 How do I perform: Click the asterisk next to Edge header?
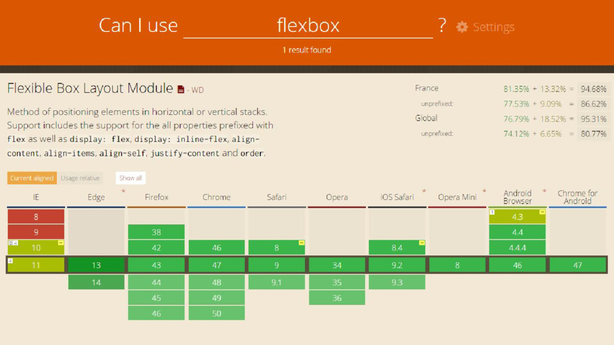(x=124, y=191)
